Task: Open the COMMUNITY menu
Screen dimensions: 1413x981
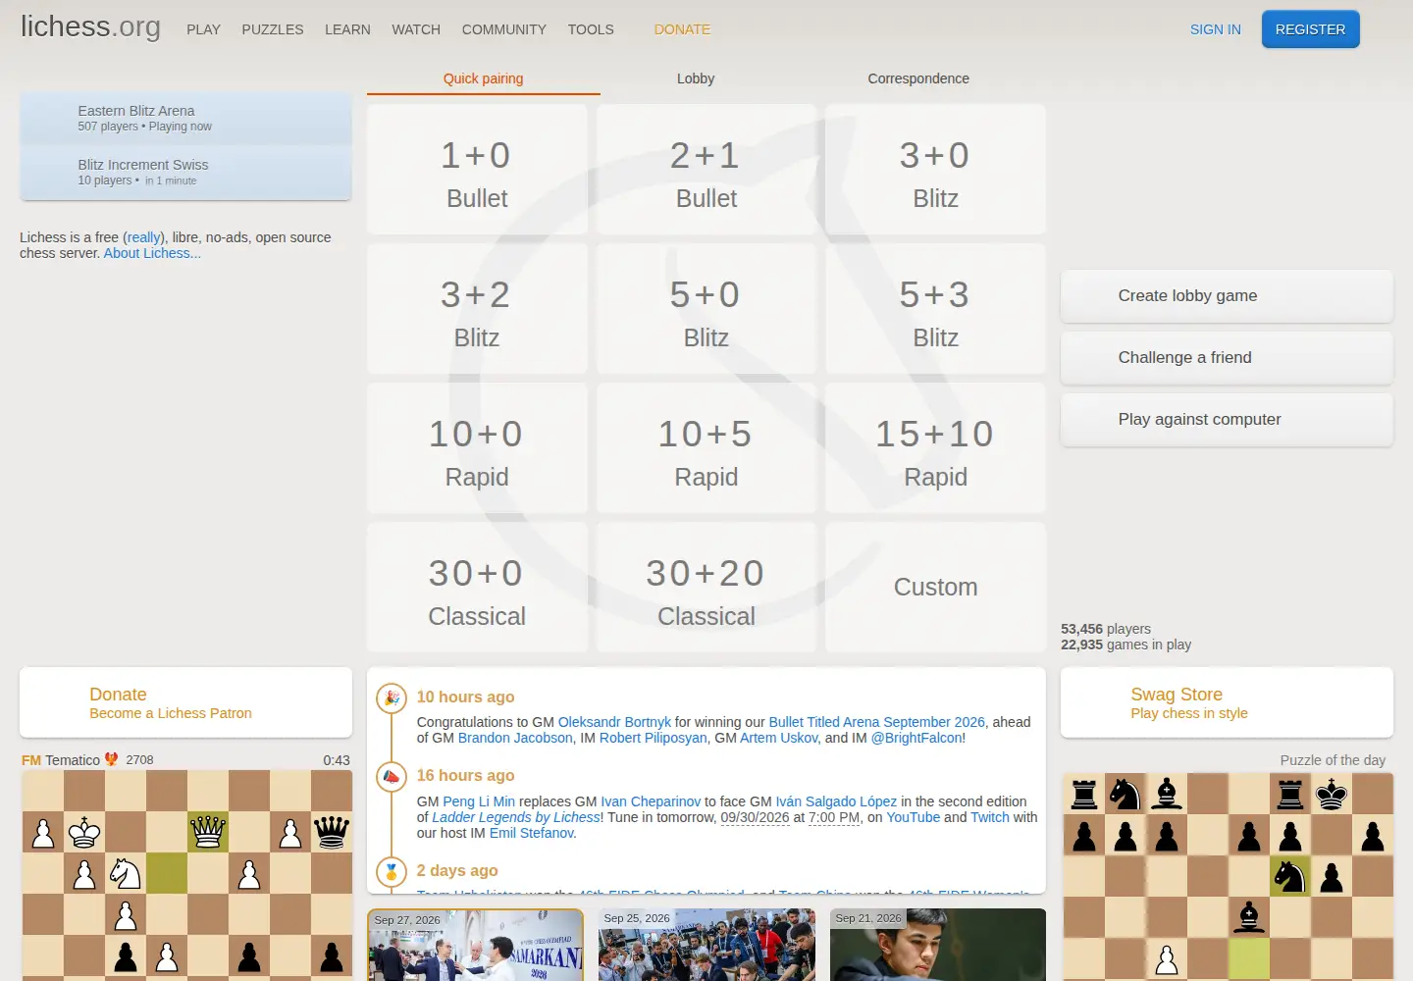Action: pyautogui.click(x=504, y=29)
